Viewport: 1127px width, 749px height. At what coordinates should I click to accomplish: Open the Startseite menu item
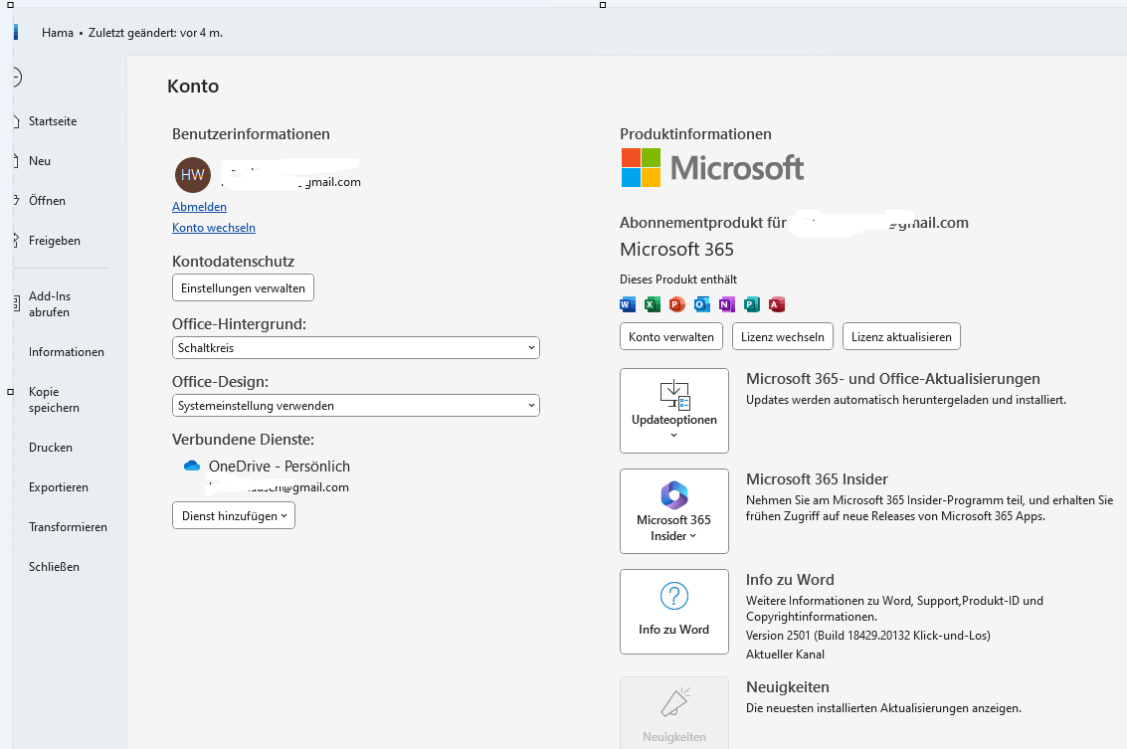point(53,121)
